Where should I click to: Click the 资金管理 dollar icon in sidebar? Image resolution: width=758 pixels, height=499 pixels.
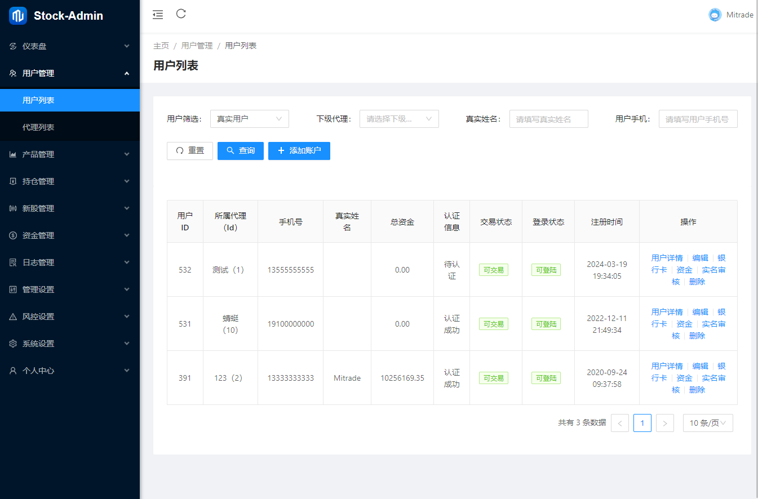pos(13,235)
